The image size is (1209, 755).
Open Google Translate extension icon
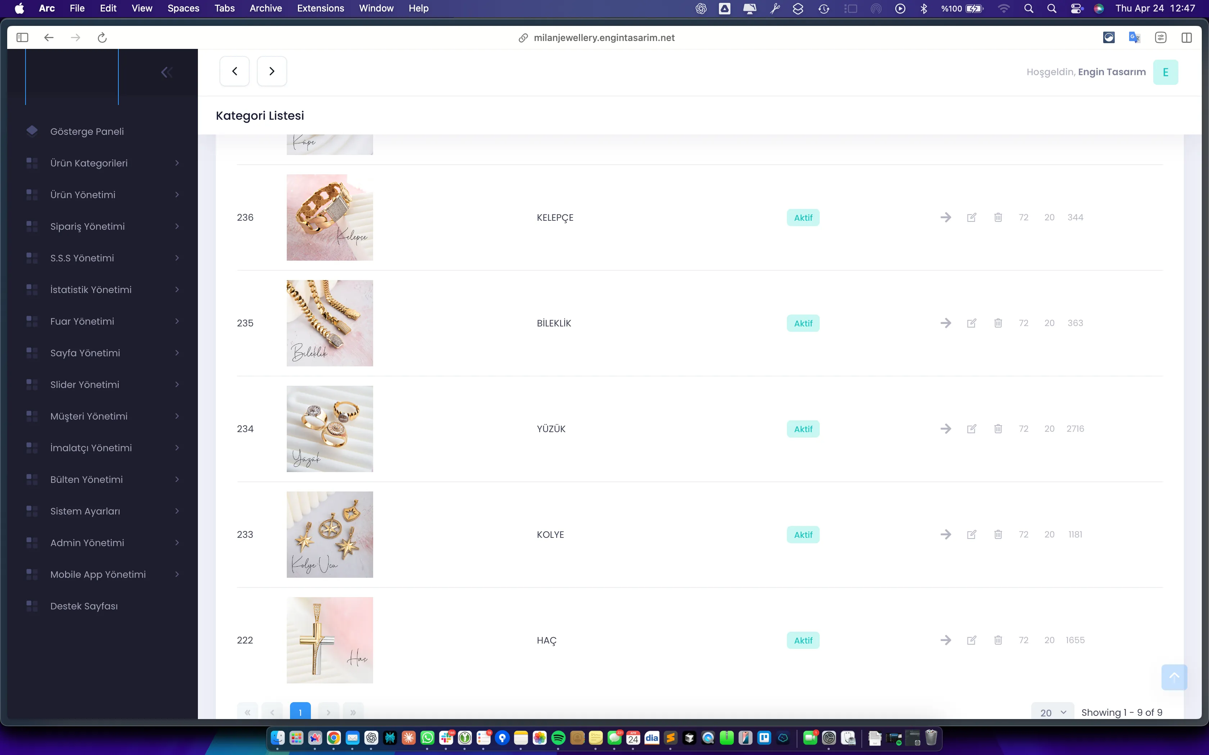point(1134,37)
